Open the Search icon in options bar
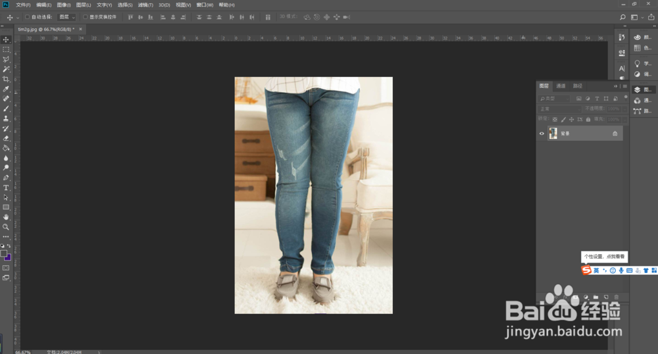The width and height of the screenshot is (658, 354). [x=622, y=17]
